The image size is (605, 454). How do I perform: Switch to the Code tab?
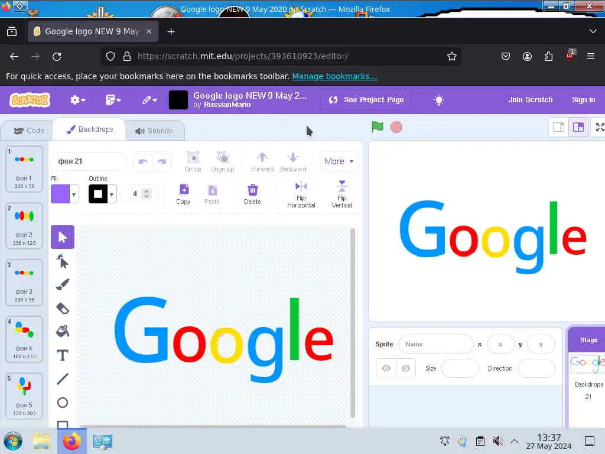point(29,131)
